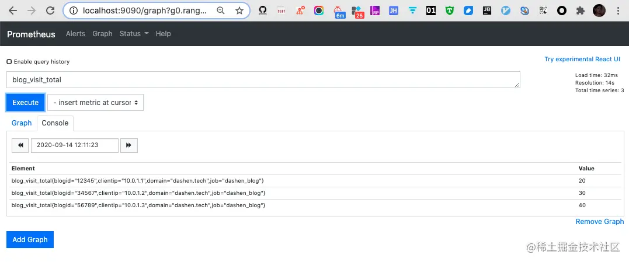
Task: Click the Prometheus brand link
Action: pyautogui.click(x=31, y=34)
